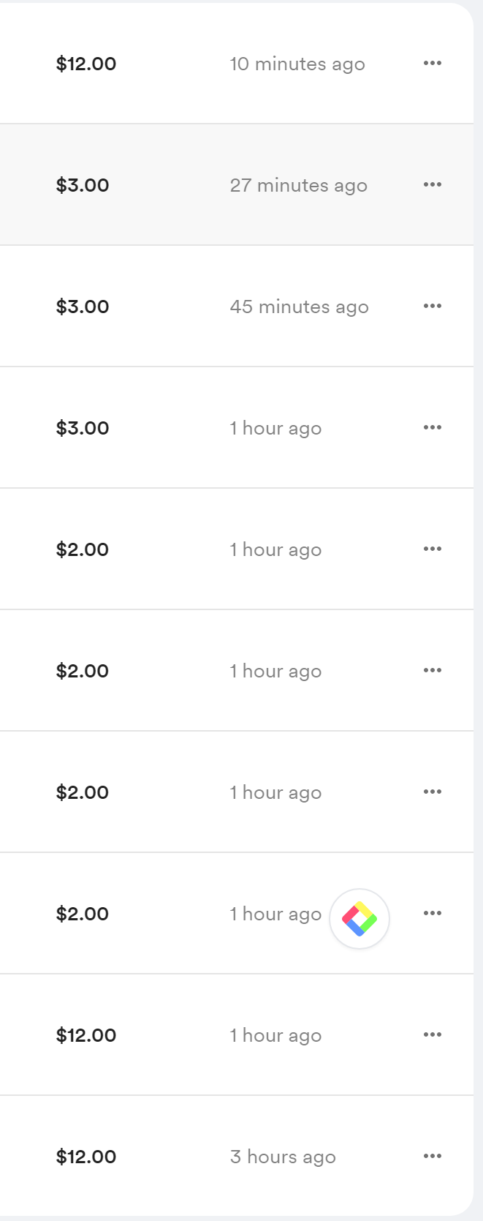
Task: Open more options for the 10 minutes ago row
Action: click(432, 64)
